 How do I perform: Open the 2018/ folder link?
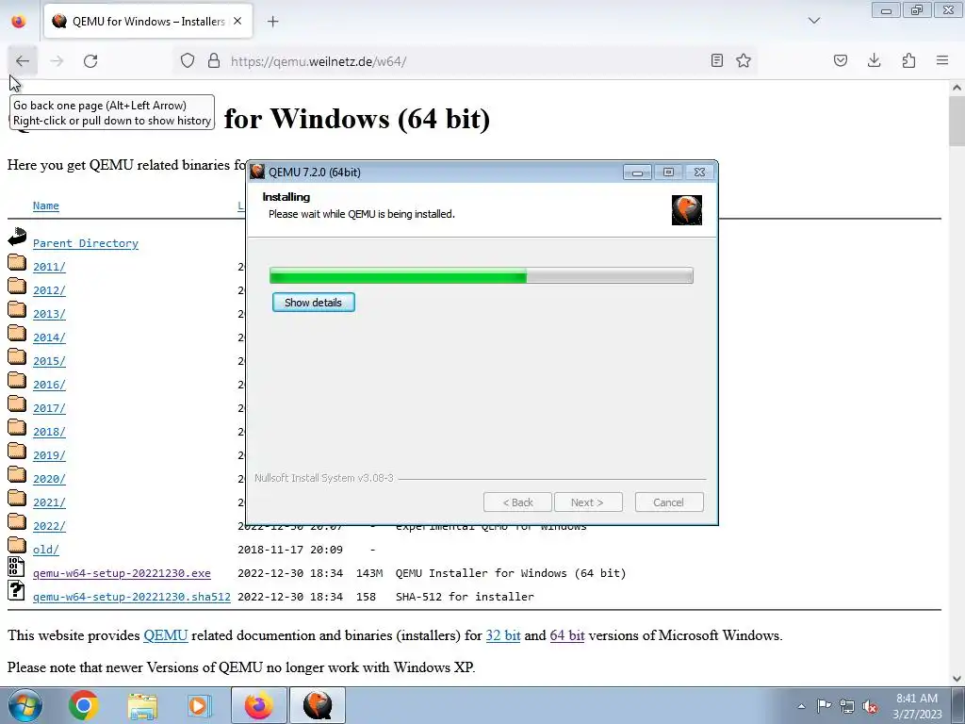49,432
